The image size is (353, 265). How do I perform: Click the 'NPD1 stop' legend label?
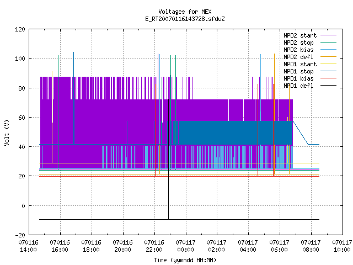coord(298,71)
